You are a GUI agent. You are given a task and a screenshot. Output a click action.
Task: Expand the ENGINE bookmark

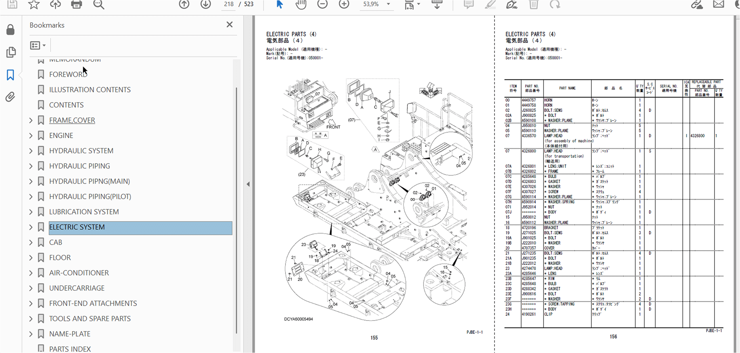click(31, 136)
